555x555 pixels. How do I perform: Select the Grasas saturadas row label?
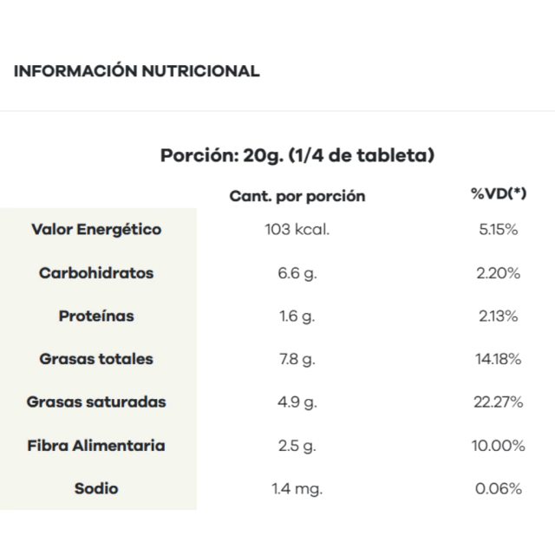tap(96, 402)
